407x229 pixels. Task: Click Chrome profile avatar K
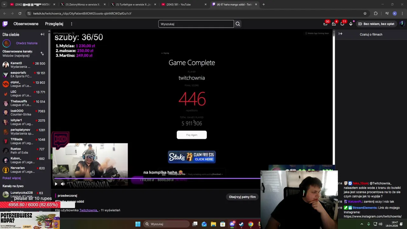coord(395,13)
